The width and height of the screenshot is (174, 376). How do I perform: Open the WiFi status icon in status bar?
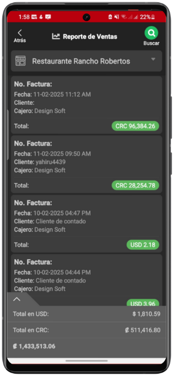point(123,17)
